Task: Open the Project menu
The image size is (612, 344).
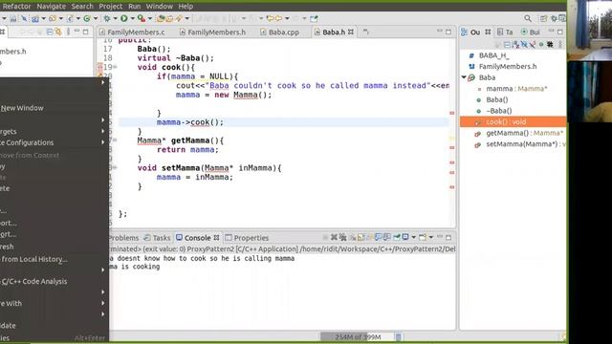Action: point(111,7)
